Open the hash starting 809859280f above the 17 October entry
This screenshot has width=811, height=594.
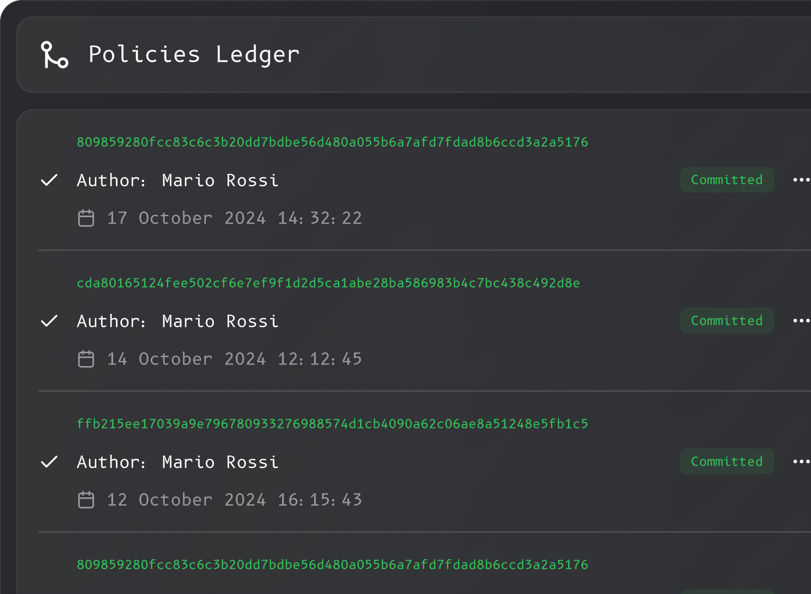click(332, 142)
